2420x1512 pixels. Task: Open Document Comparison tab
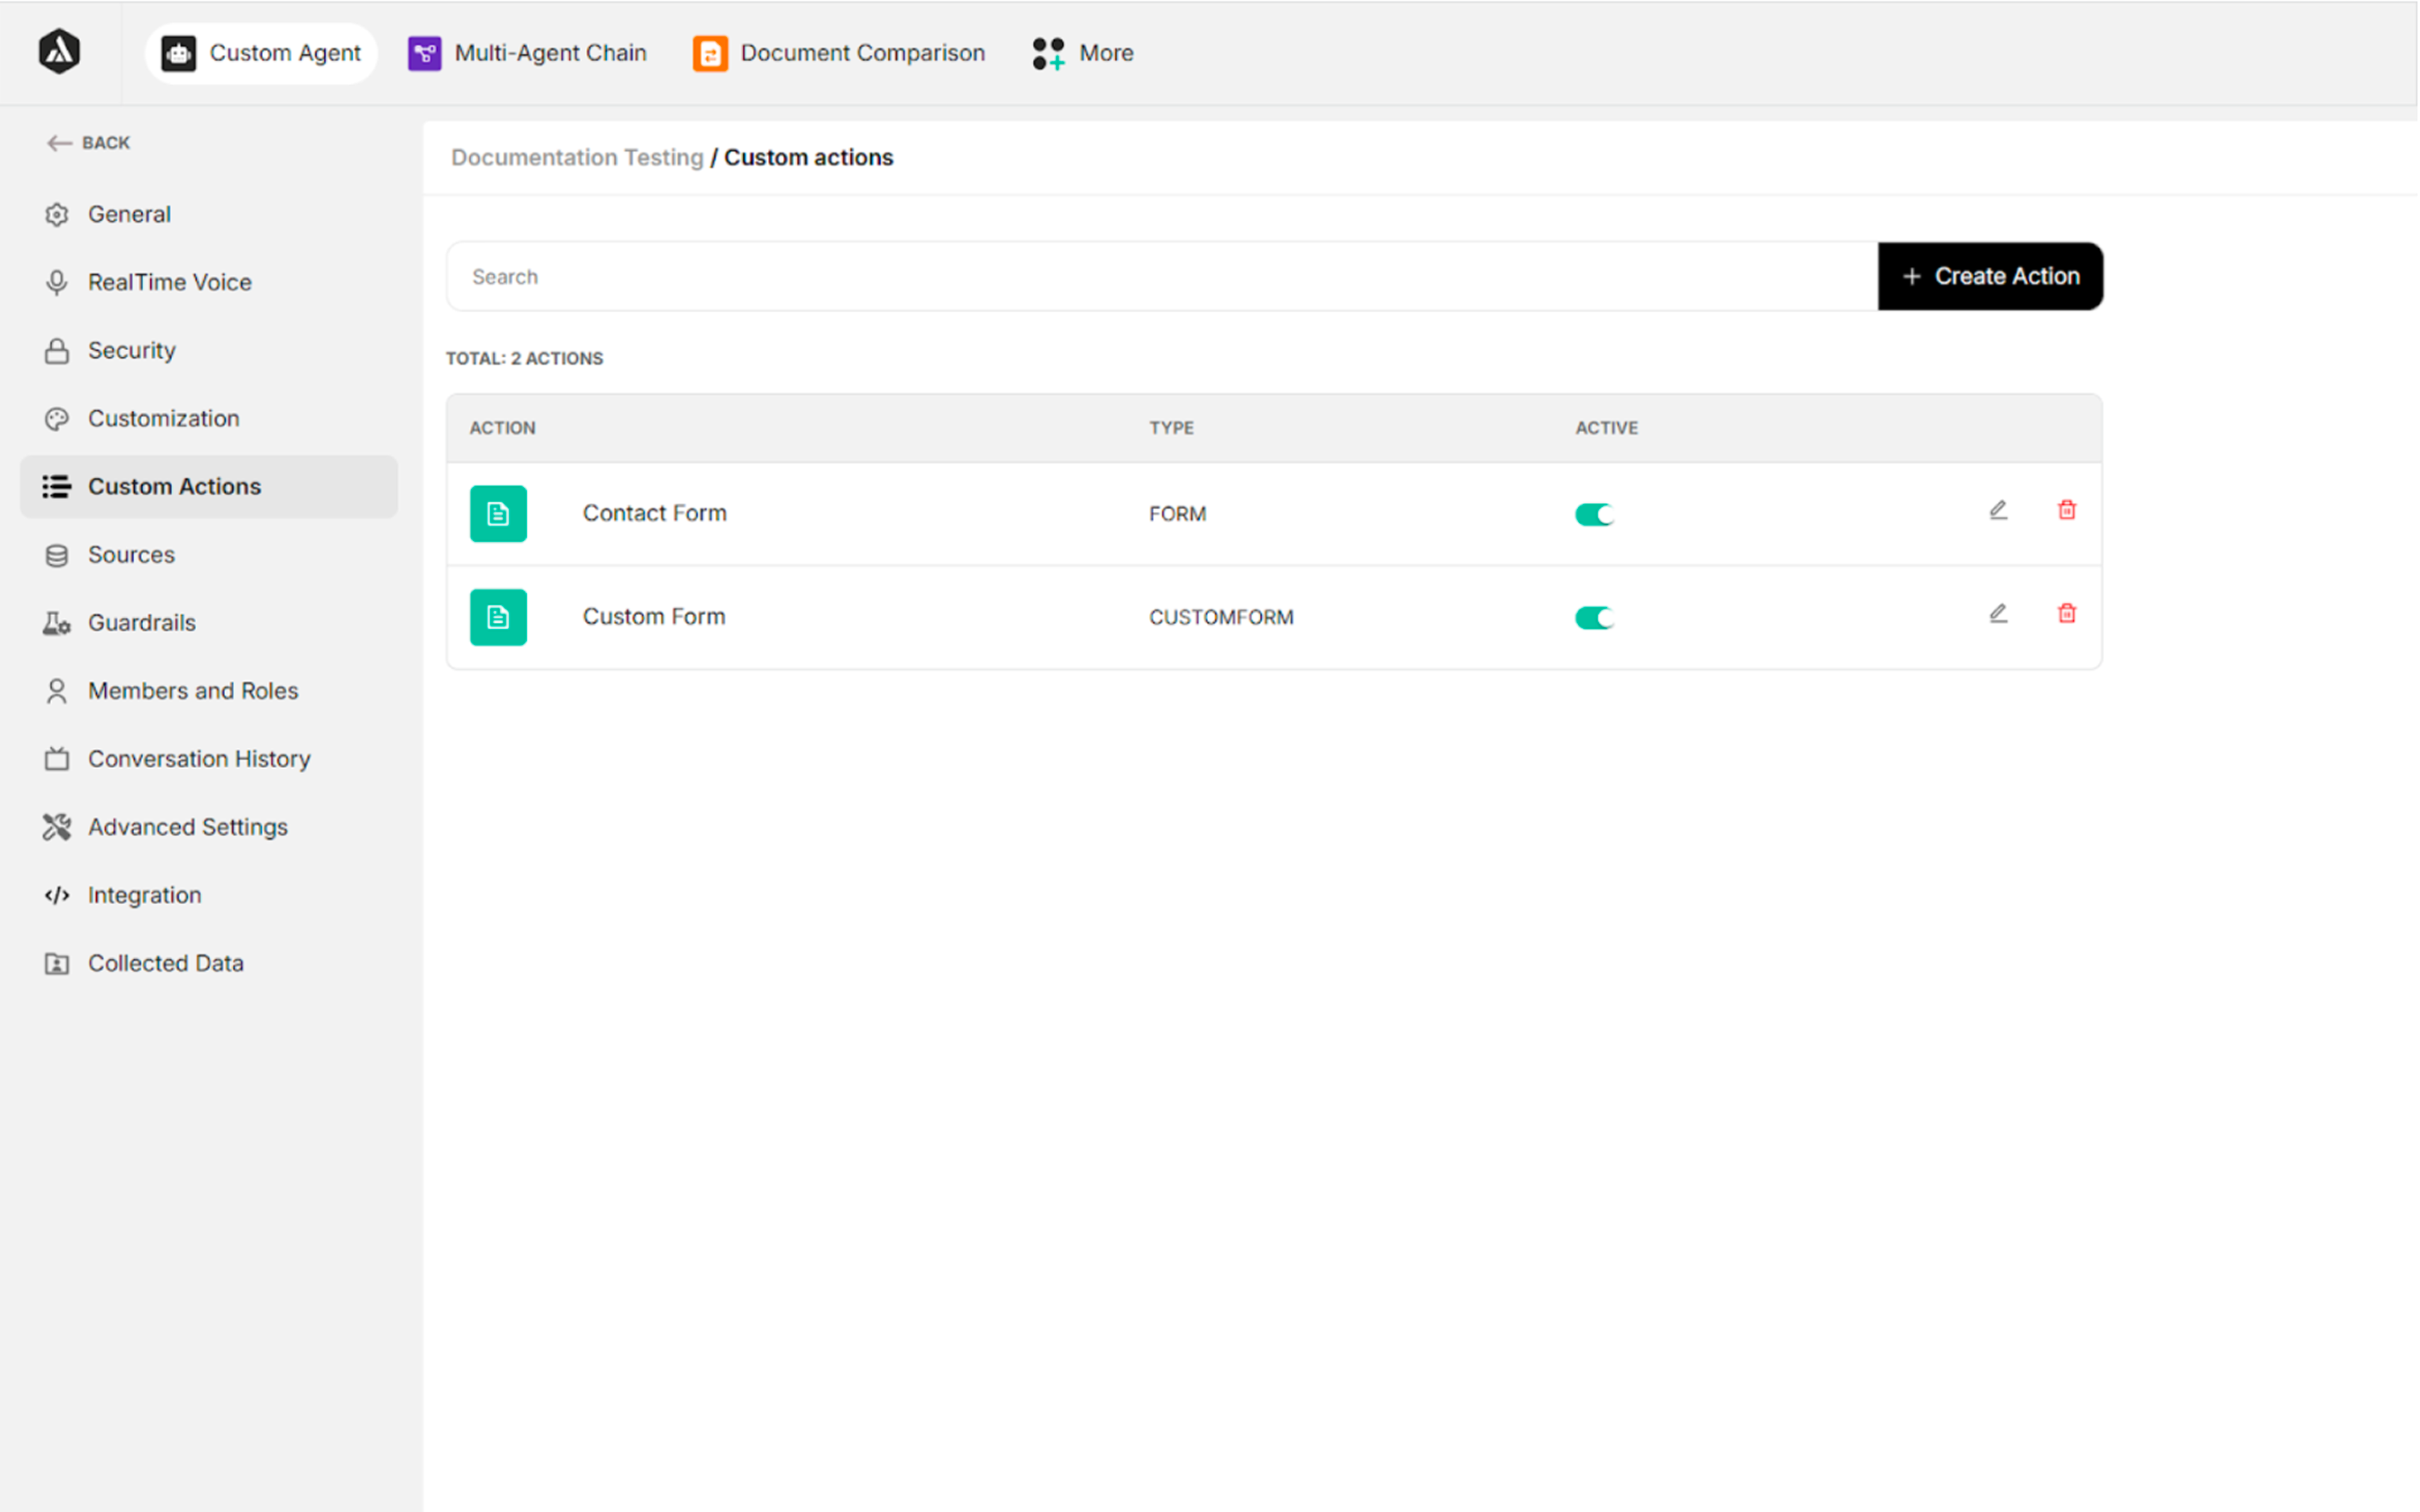[838, 53]
